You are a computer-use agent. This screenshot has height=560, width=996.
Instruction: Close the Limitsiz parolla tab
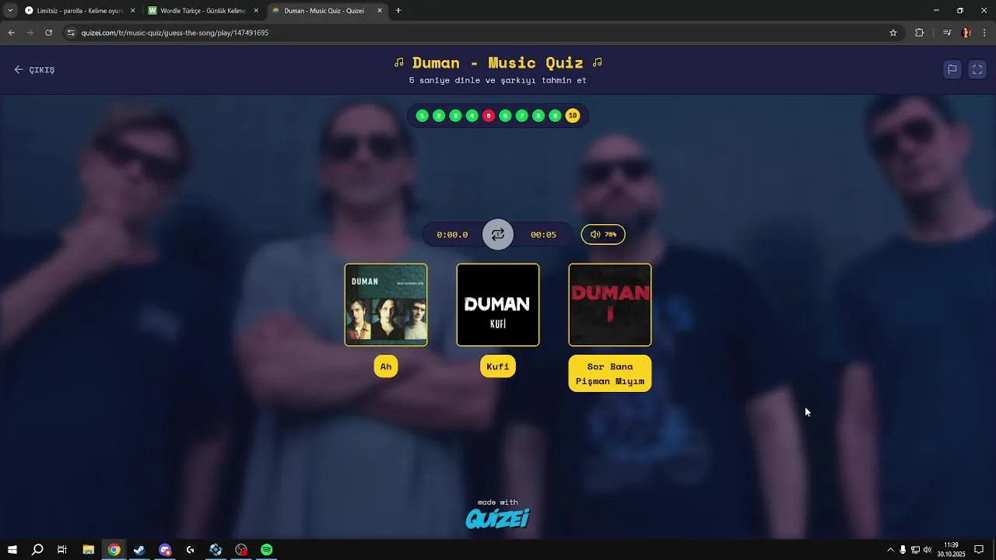coord(132,11)
